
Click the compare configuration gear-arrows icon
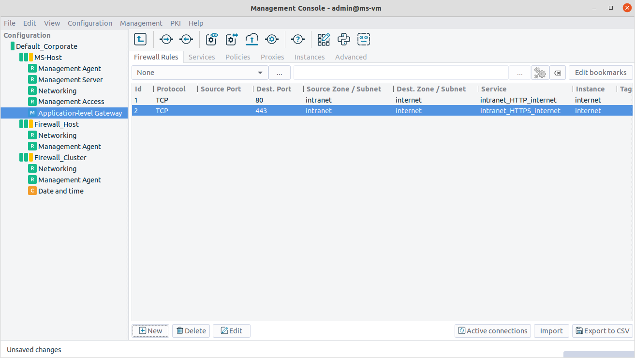pyautogui.click(x=232, y=39)
